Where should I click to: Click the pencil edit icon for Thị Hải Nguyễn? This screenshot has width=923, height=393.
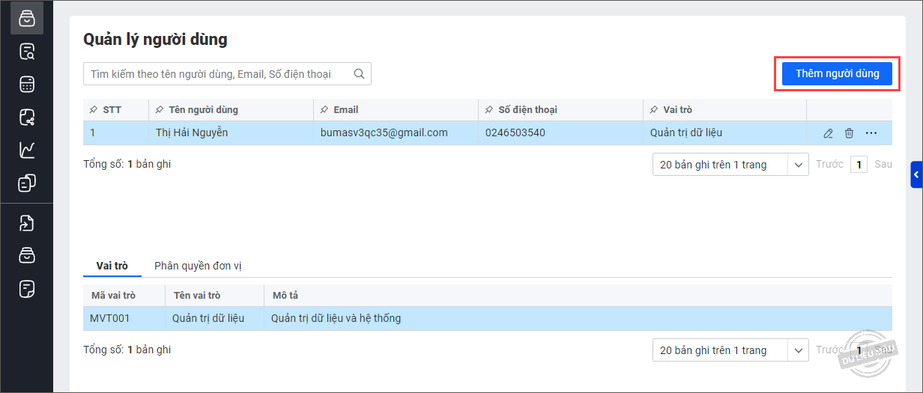click(x=828, y=133)
